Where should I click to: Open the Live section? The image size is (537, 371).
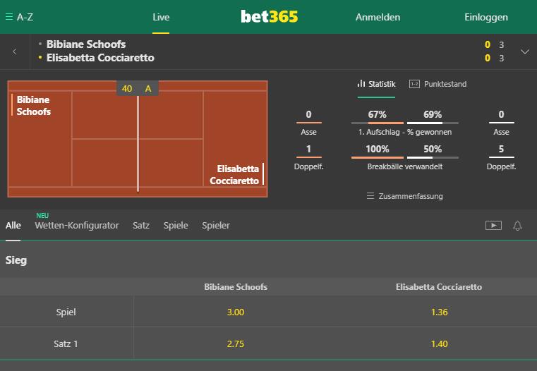pyautogui.click(x=161, y=17)
